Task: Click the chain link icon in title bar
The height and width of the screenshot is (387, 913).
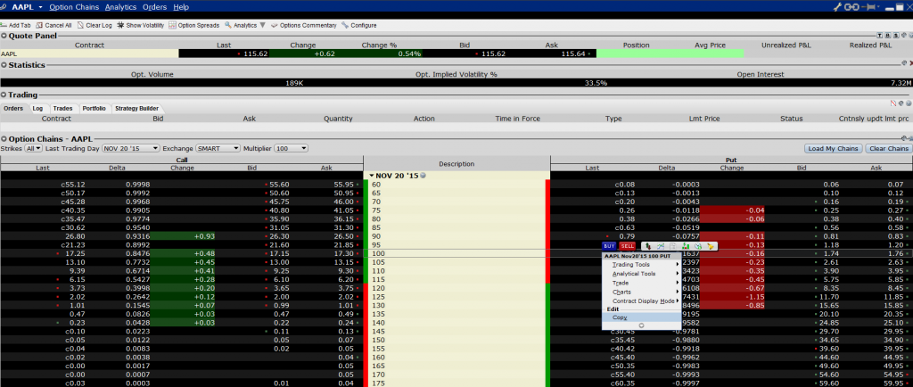Action: [851, 7]
